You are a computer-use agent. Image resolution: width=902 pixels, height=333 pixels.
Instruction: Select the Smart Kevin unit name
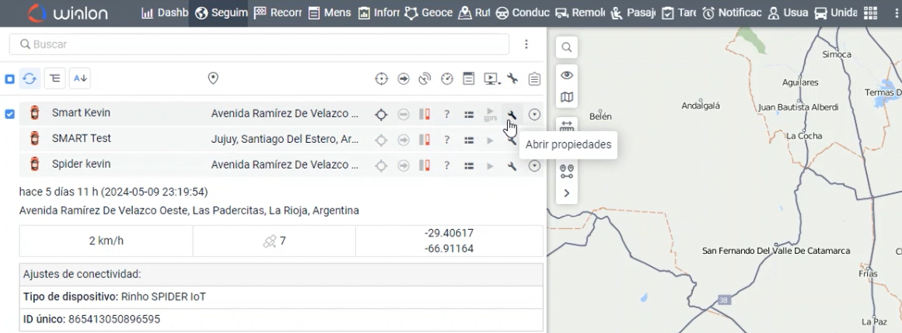(x=81, y=113)
